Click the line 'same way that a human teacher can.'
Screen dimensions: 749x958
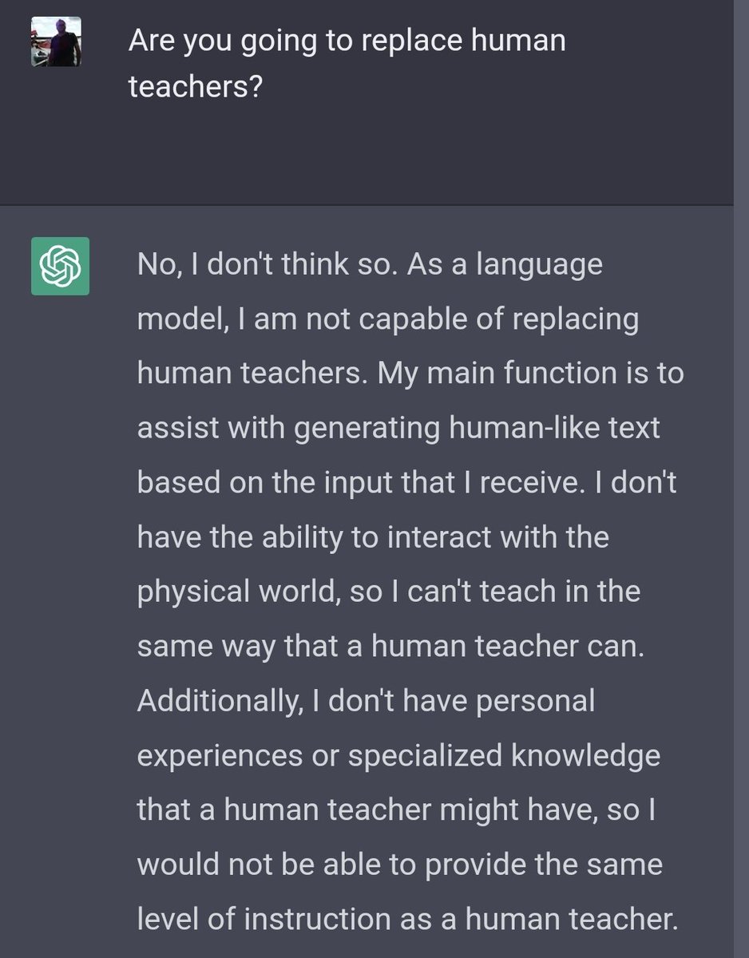(390, 646)
